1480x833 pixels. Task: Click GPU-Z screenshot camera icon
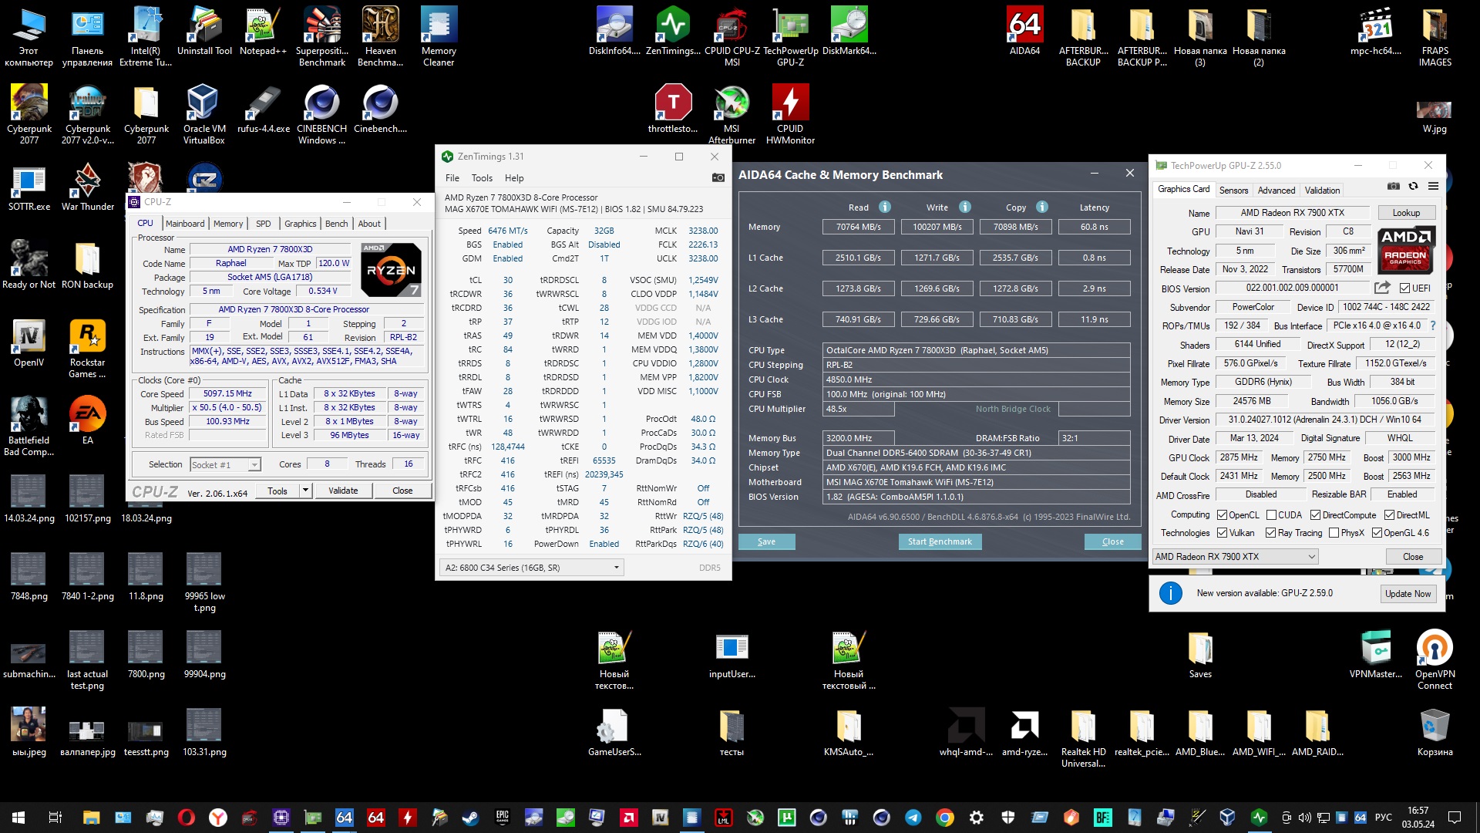[x=1393, y=186]
